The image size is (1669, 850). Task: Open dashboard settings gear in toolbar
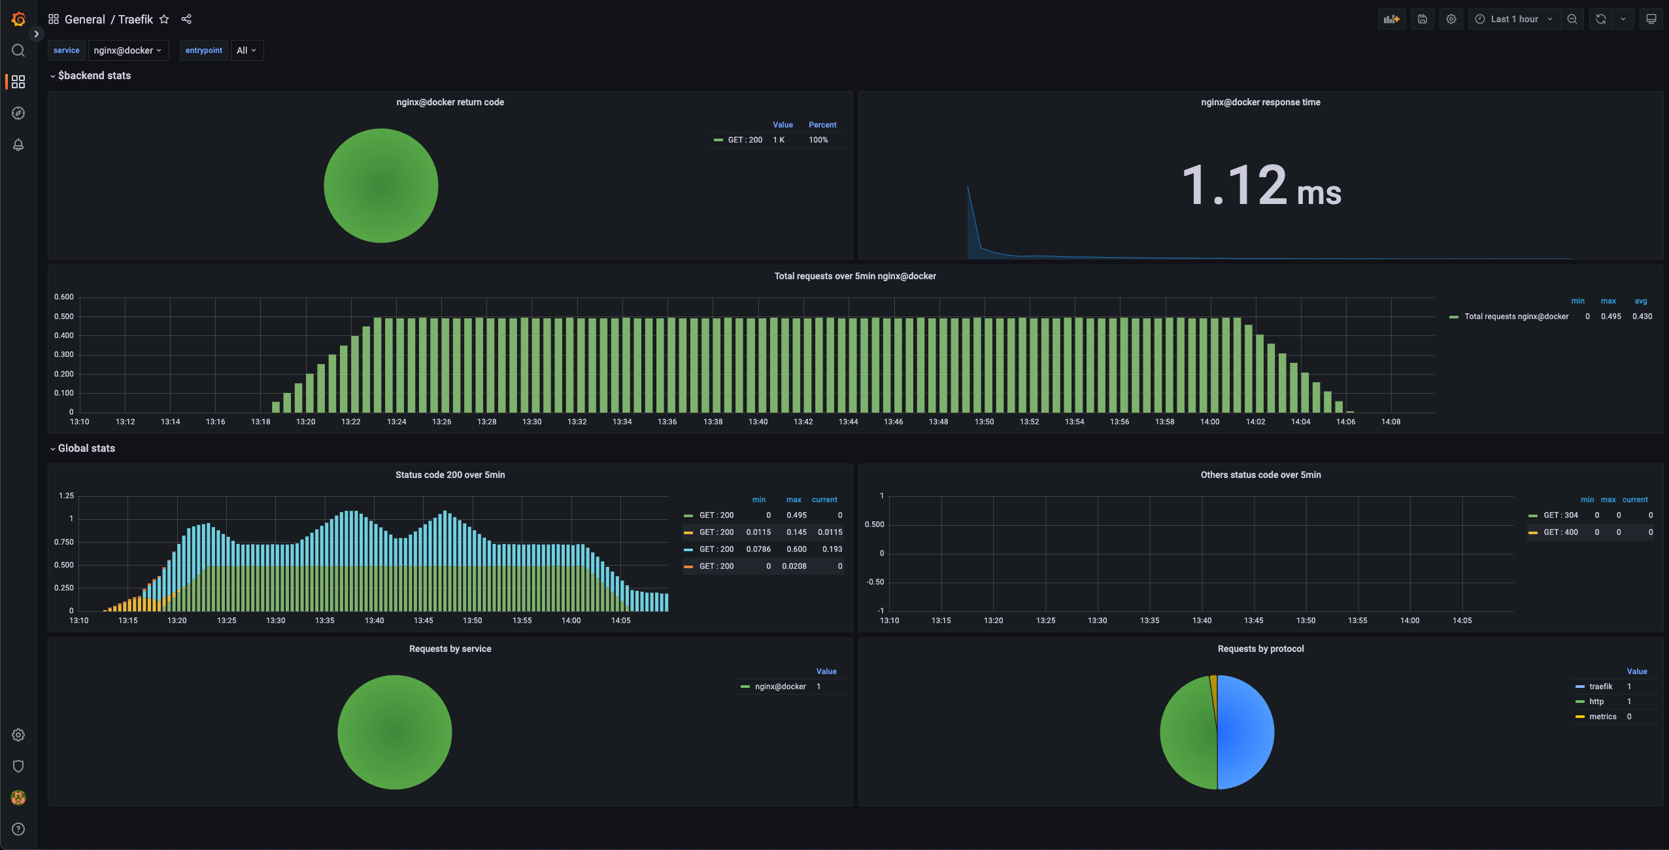1451,19
